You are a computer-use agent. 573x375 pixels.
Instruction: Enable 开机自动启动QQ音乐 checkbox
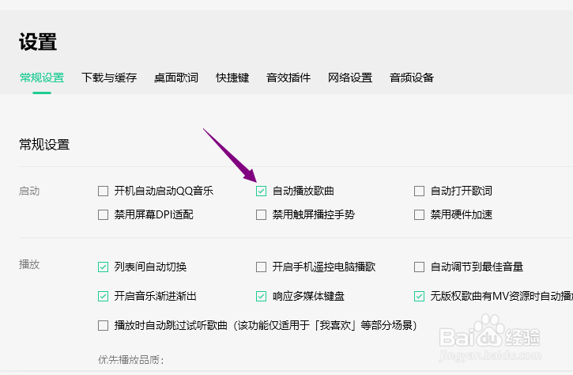coord(103,191)
